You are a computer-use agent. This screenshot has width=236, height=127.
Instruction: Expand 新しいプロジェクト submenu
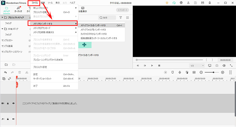[54, 8]
